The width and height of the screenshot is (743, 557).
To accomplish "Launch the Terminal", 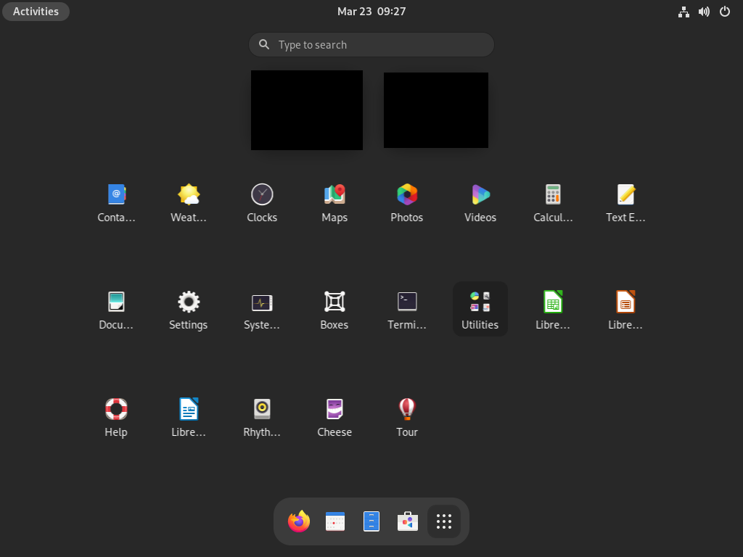I will (407, 310).
